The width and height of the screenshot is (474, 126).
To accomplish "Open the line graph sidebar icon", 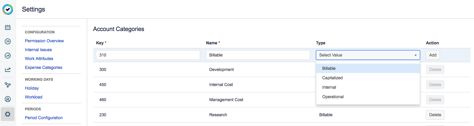I will [8, 70].
